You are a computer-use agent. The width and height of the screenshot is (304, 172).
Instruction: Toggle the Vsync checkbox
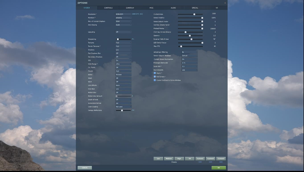(155, 73)
